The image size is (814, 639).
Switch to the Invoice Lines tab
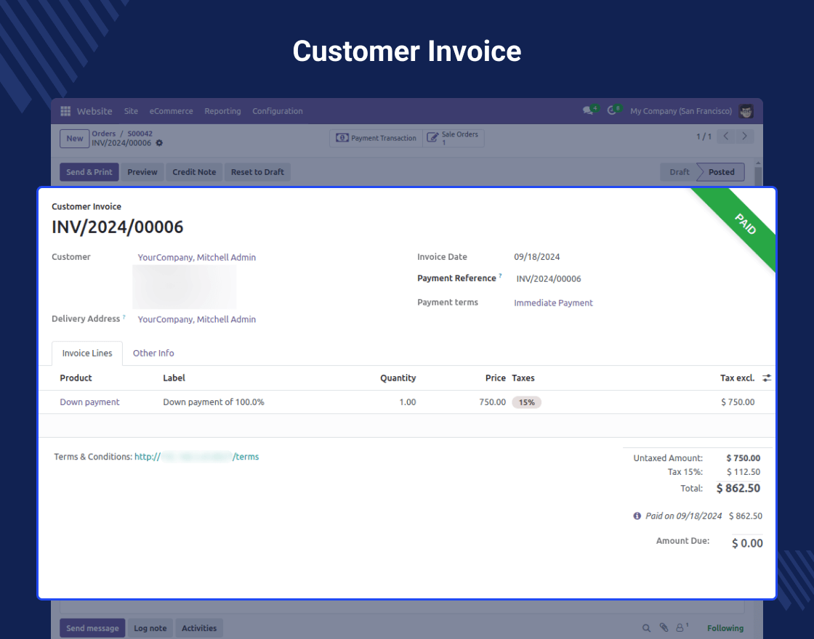pos(87,353)
